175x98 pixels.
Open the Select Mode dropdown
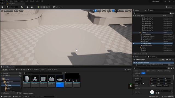[12, 7]
